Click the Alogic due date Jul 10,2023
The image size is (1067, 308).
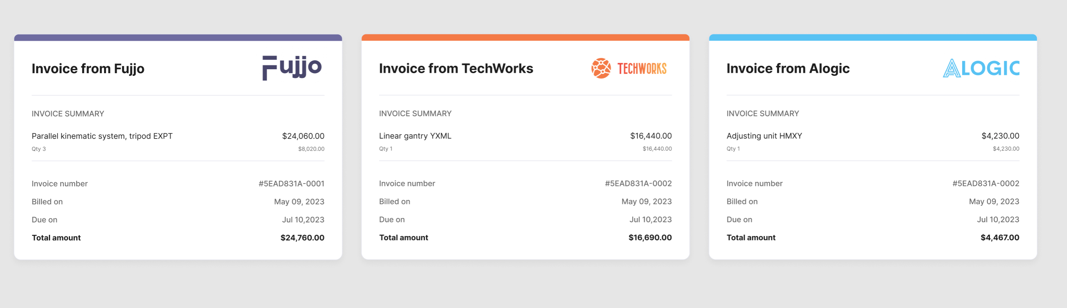coord(998,220)
